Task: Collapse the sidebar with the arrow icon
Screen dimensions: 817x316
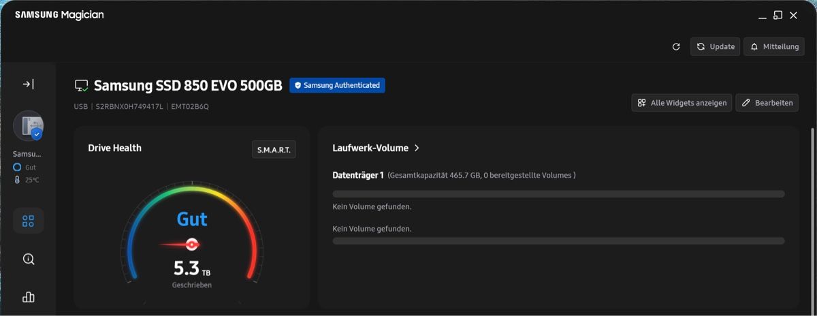Action: (x=28, y=84)
